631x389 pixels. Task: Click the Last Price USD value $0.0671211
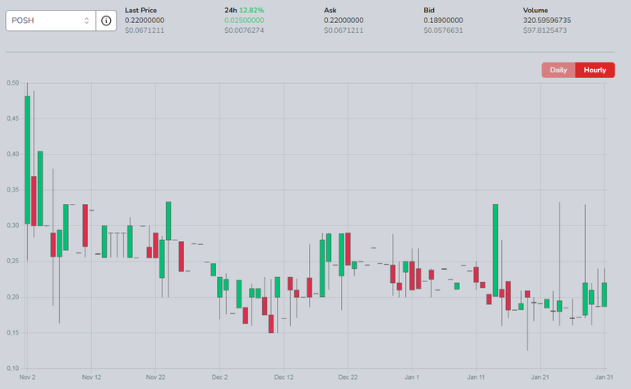point(145,30)
